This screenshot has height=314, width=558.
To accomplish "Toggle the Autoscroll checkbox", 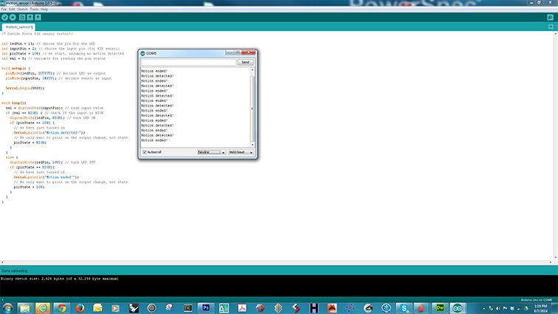I will [145, 152].
